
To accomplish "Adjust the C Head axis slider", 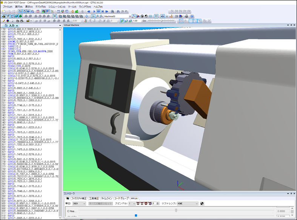I will pos(176,210).
